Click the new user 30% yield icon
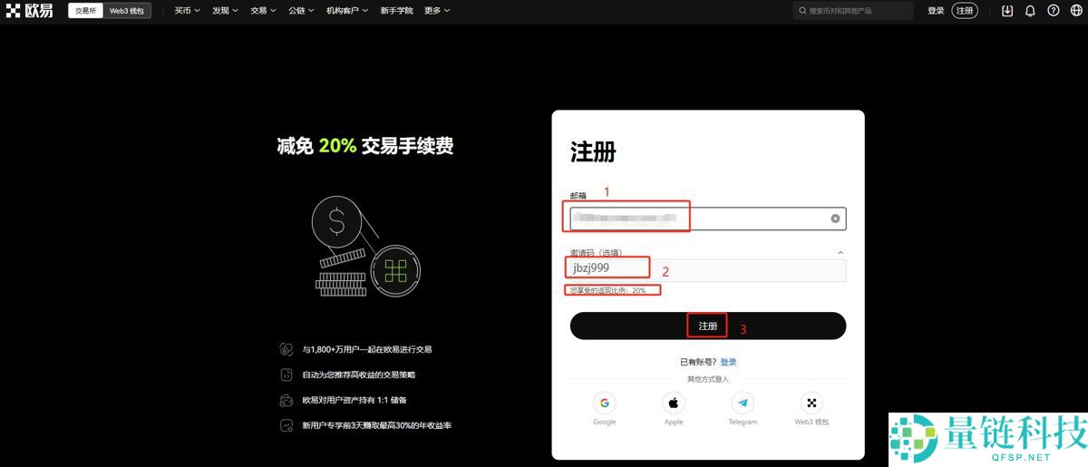Viewport: 1088px width, 467px height. [x=287, y=425]
